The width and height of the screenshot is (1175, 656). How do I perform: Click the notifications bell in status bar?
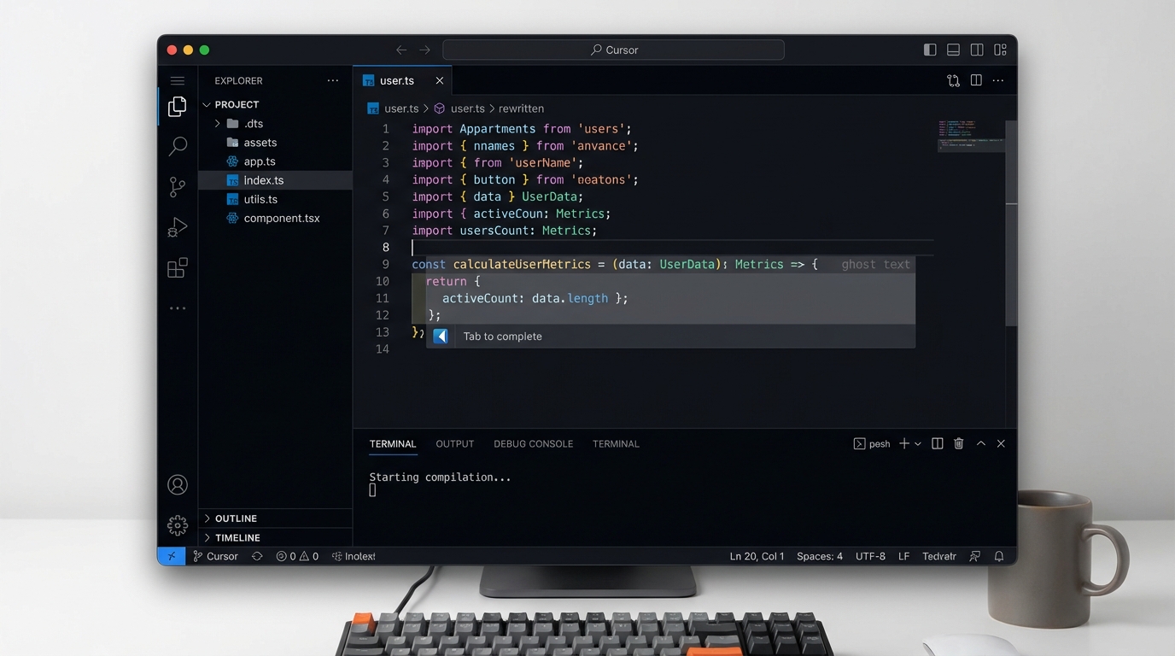pyautogui.click(x=998, y=556)
